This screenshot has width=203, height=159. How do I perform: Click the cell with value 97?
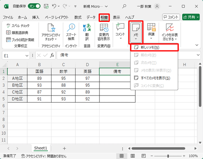click(87, 78)
